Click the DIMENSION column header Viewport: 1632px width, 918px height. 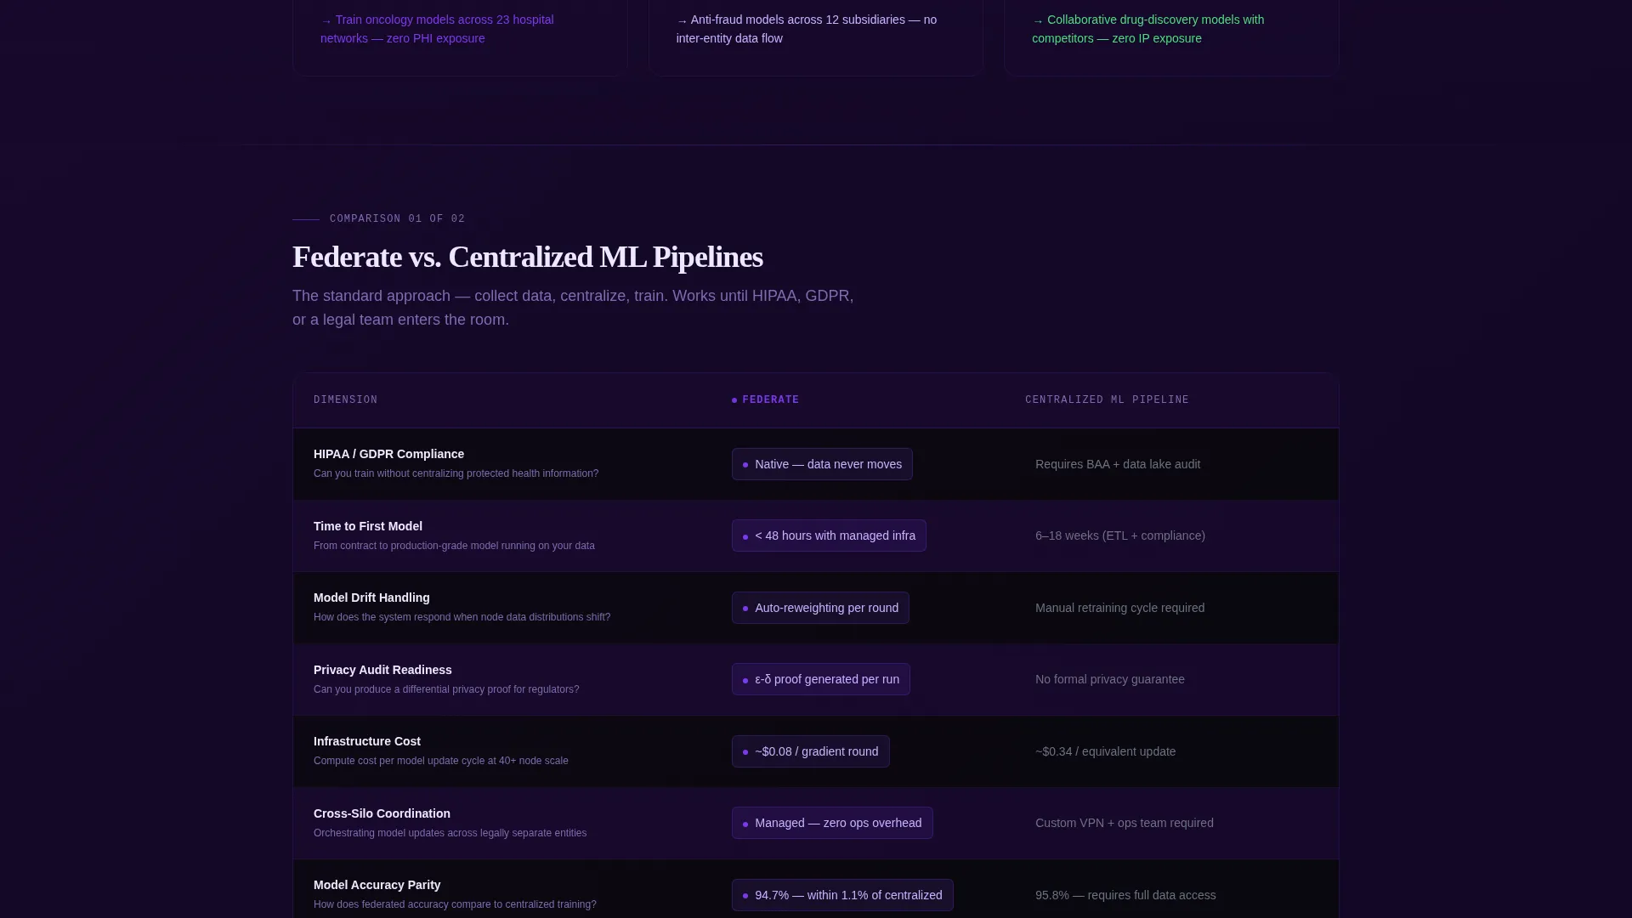345,399
